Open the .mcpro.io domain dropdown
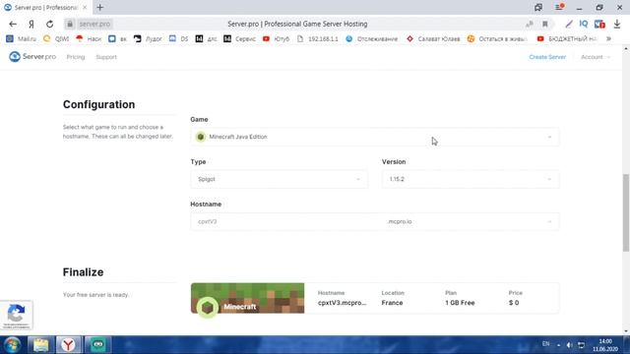The image size is (630, 354). 471,221
